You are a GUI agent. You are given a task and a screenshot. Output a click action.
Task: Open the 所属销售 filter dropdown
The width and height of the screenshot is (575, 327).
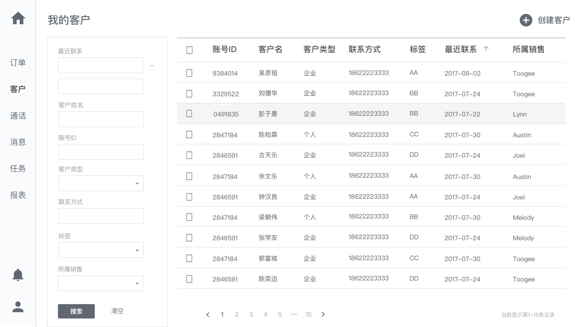click(101, 284)
